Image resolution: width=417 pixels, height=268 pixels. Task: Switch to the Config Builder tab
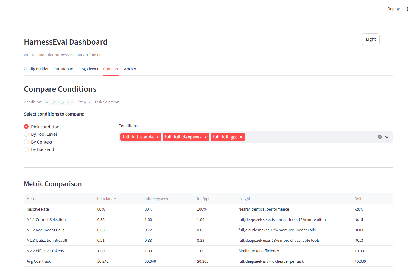[x=36, y=69]
